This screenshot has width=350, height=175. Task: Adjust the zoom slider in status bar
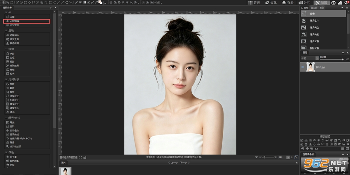tap(268, 157)
